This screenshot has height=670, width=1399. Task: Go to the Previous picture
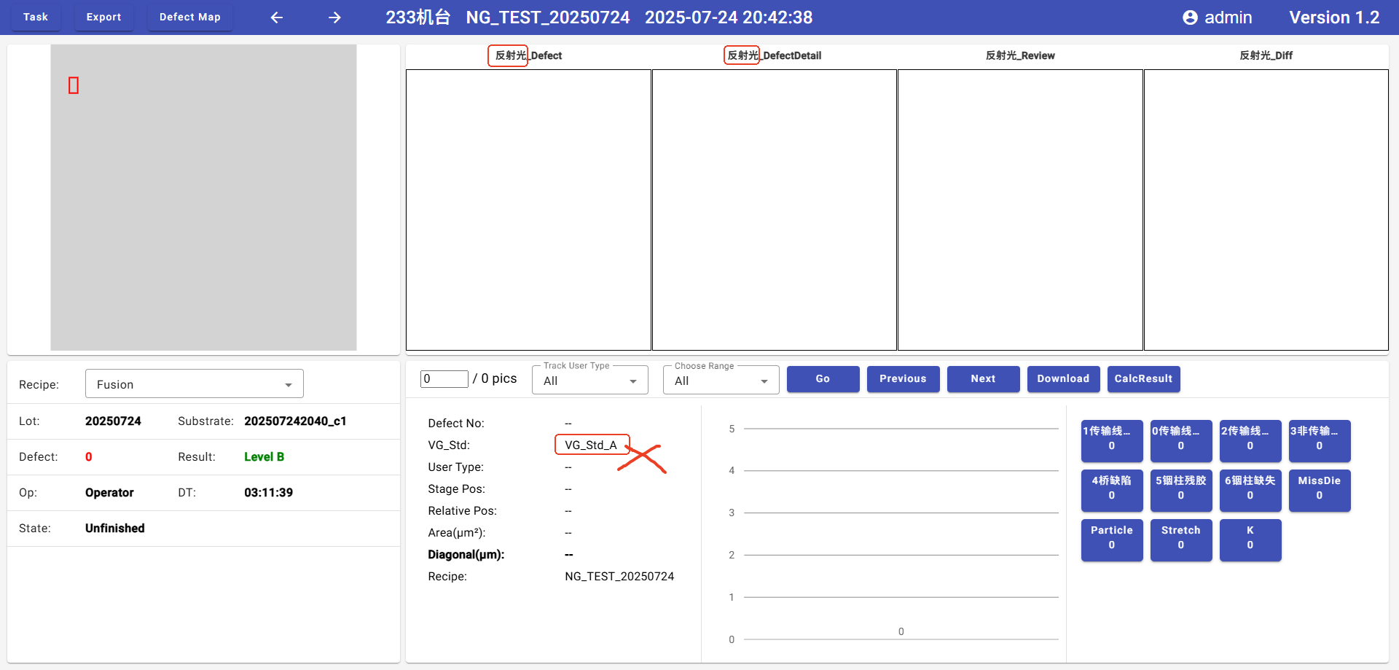coord(903,379)
